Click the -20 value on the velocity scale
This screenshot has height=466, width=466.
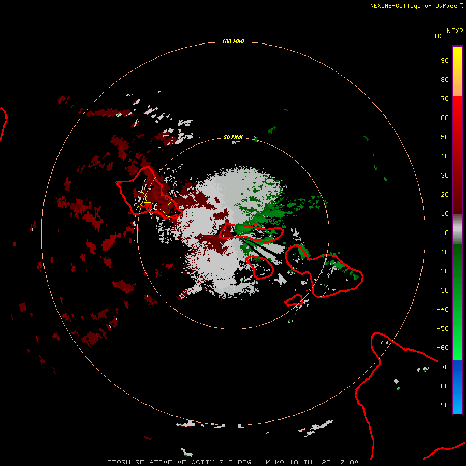pyautogui.click(x=443, y=271)
